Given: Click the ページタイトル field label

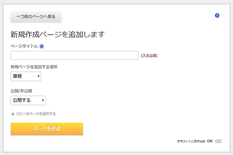Looking at the screenshot, I should 24,46.
